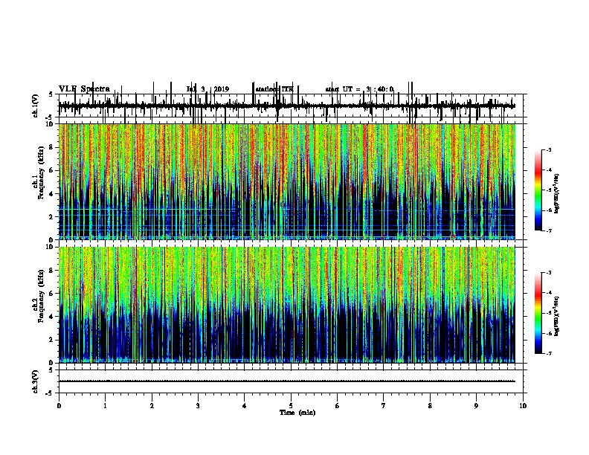Click the "-7" tick on ch.1 color bar
The width and height of the screenshot is (589, 455).
[x=548, y=230]
